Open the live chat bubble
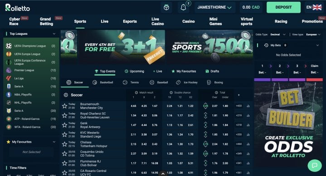Viewport: 326px width, 176px height. click(314, 165)
